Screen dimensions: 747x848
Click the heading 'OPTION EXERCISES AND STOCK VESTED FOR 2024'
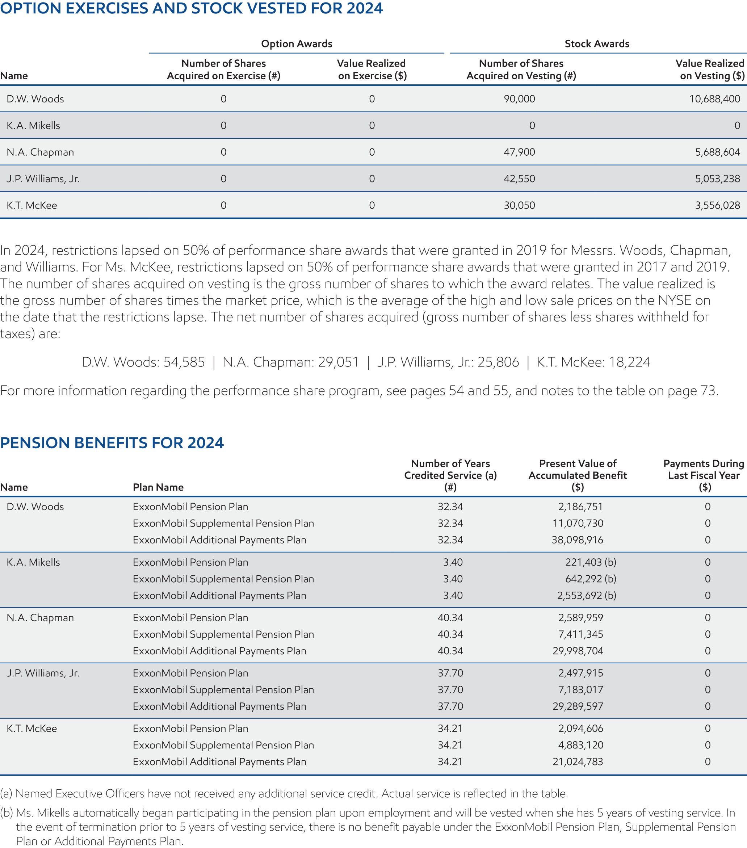(191, 8)
